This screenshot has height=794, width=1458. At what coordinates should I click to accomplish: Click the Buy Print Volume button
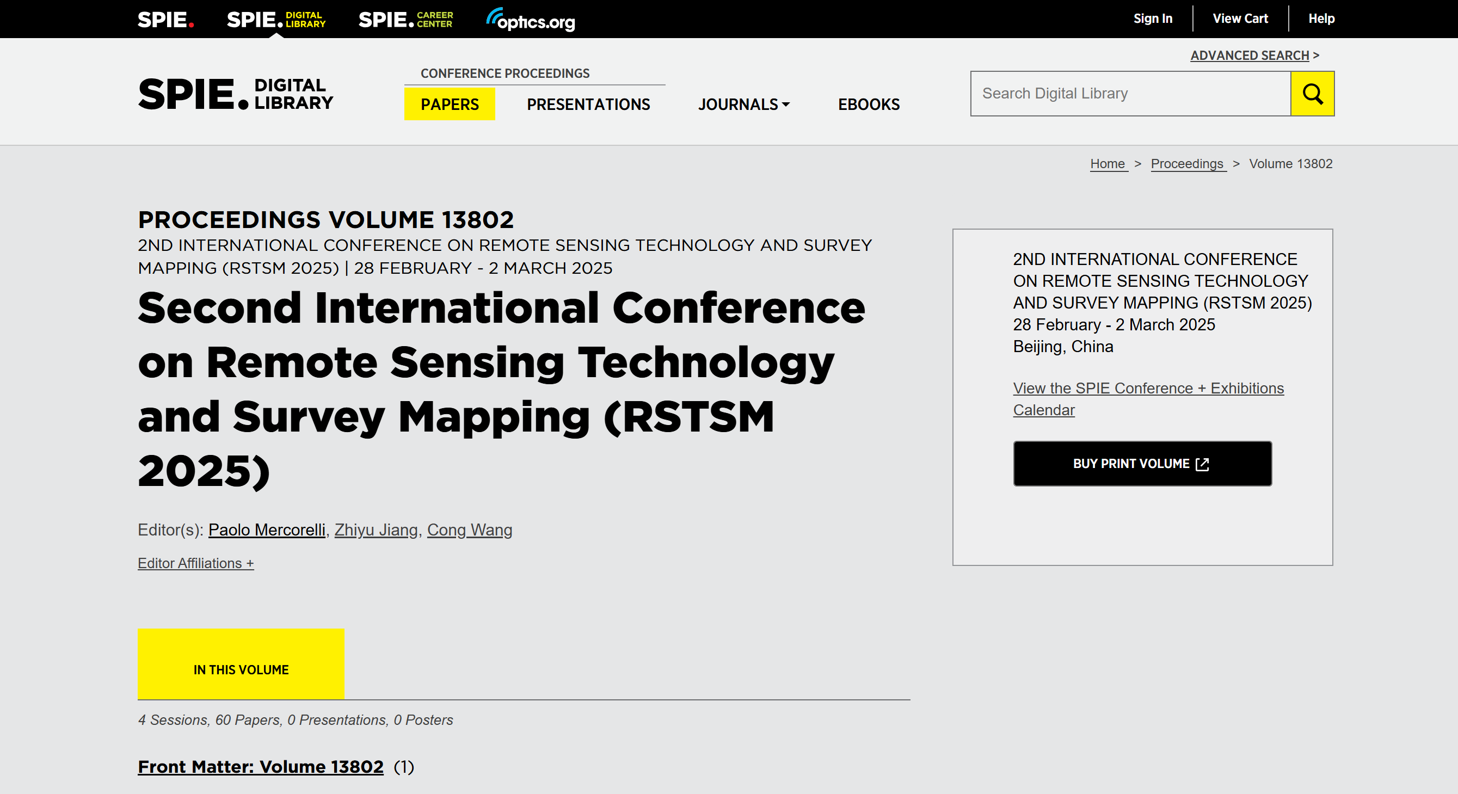coord(1142,464)
